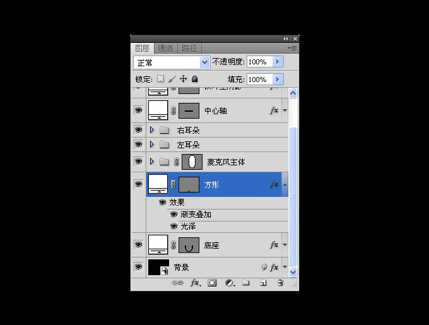
Task: Open the blend mode 正常 dropdown
Action: point(204,62)
